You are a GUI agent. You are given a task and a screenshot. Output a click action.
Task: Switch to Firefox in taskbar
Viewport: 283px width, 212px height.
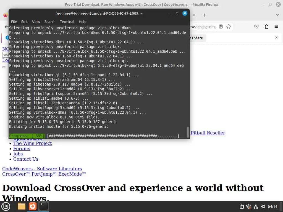[x=33, y=206]
